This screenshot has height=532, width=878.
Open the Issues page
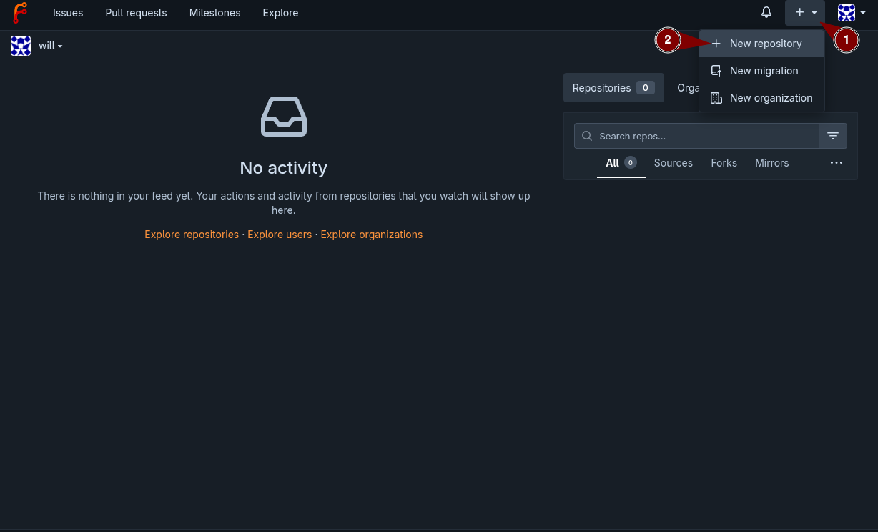tap(68, 13)
